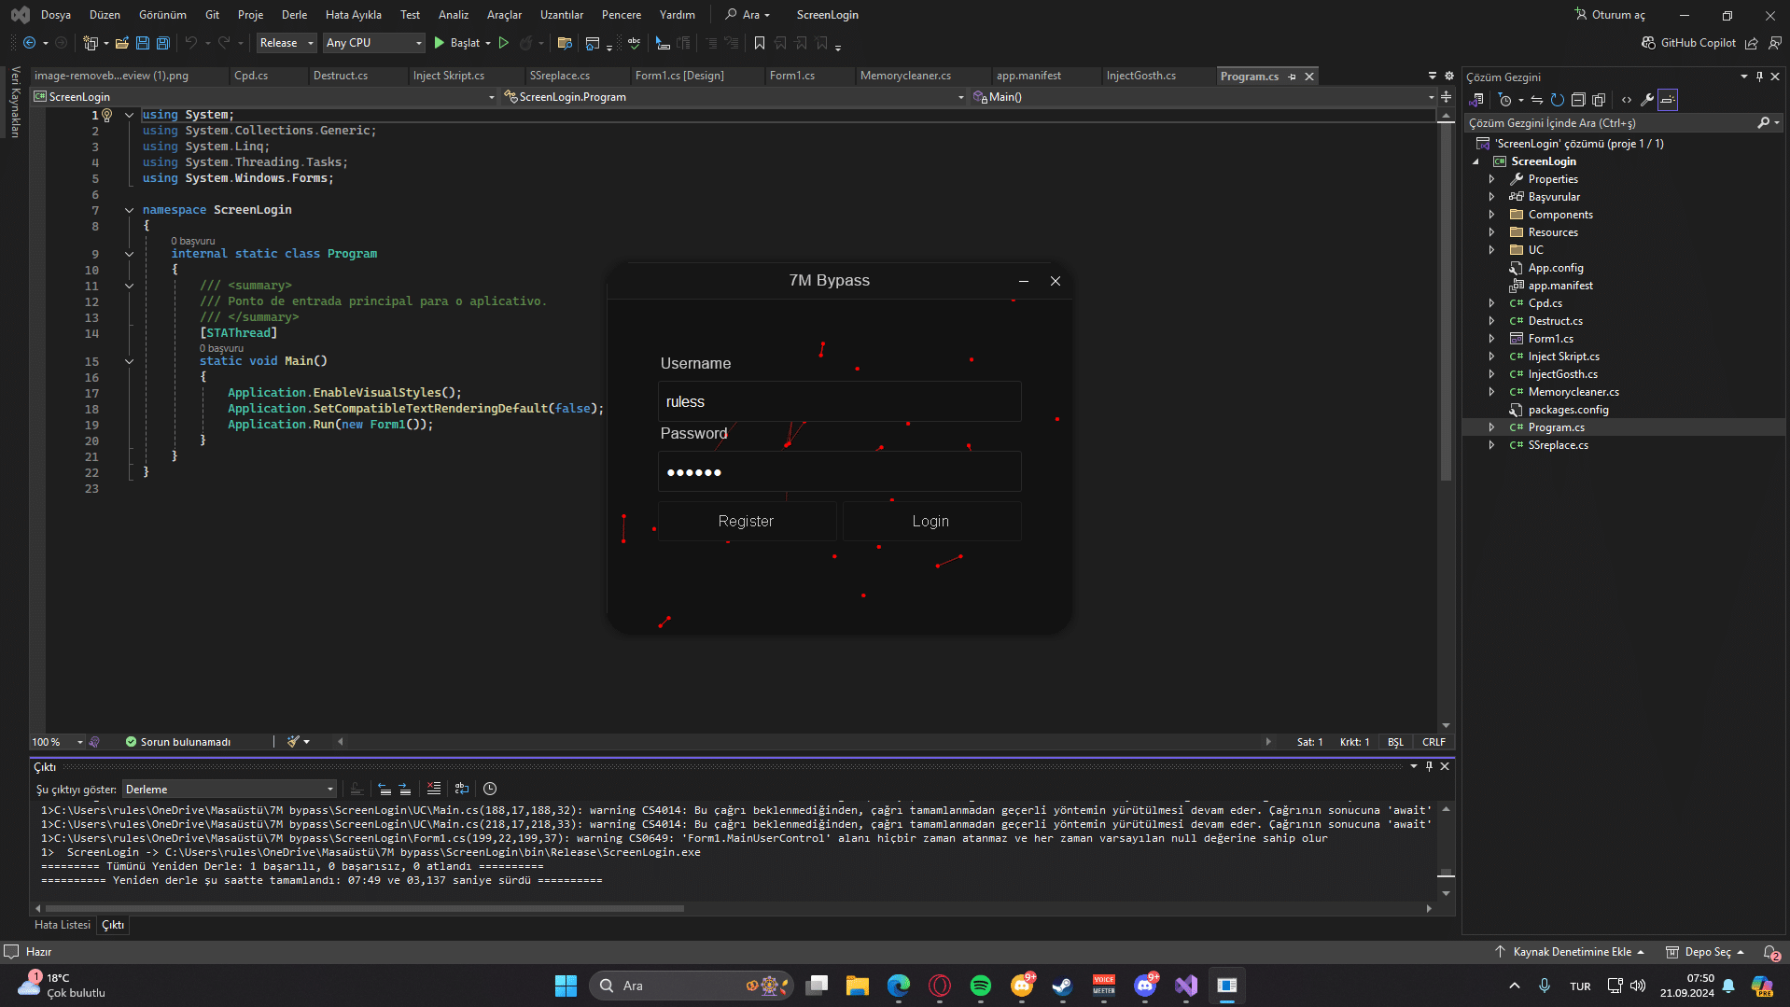Image resolution: width=1790 pixels, height=1007 pixels.
Task: Click the Undo arrow icon
Action: click(x=191, y=43)
